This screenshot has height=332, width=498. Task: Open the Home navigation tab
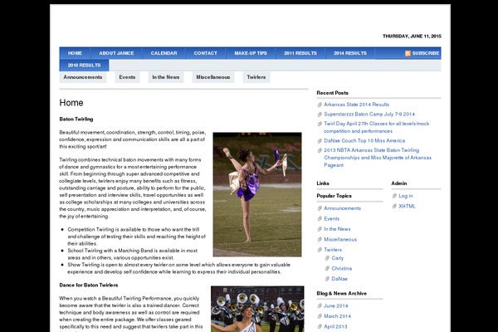75,53
